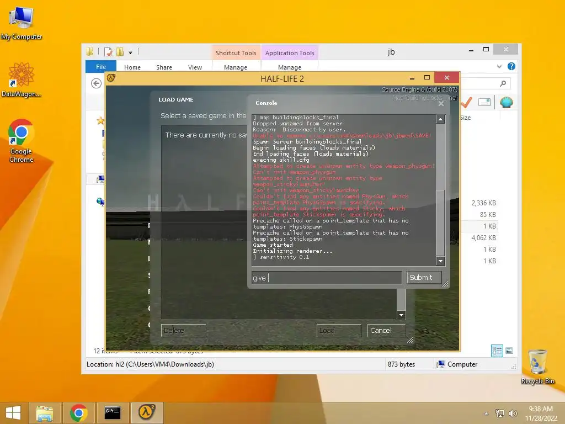Screen dimensions: 565x424
Task: Switch Explorer to large icons view
Action: pos(509,351)
